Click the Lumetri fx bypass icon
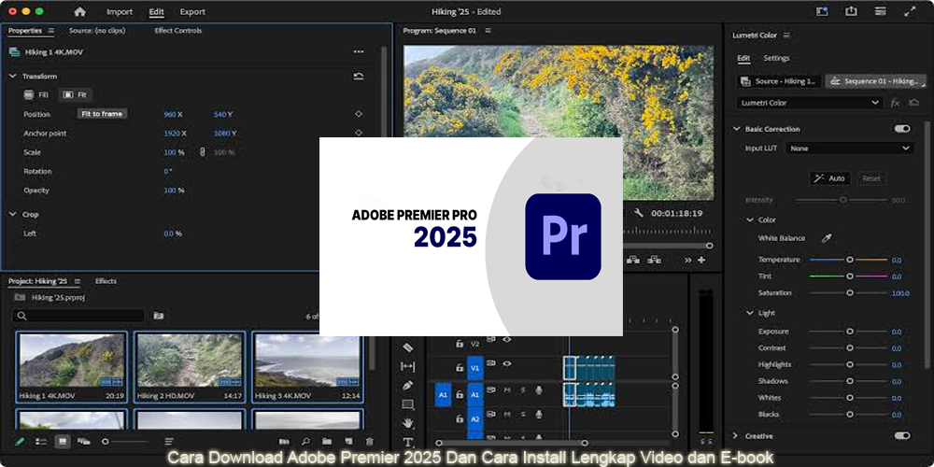The width and height of the screenshot is (934, 467). pyautogui.click(x=895, y=103)
